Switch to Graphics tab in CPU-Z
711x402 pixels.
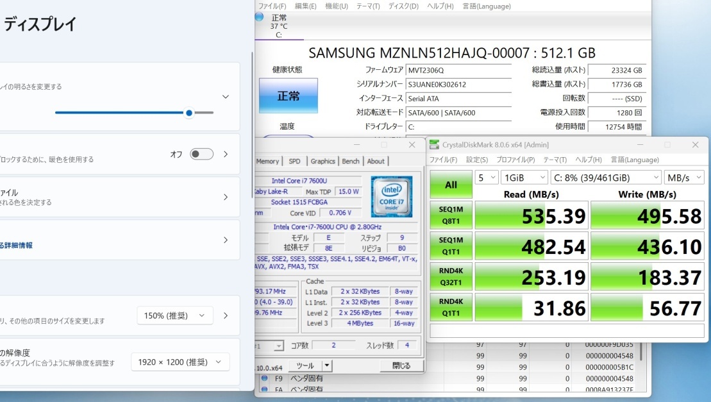[x=323, y=161]
